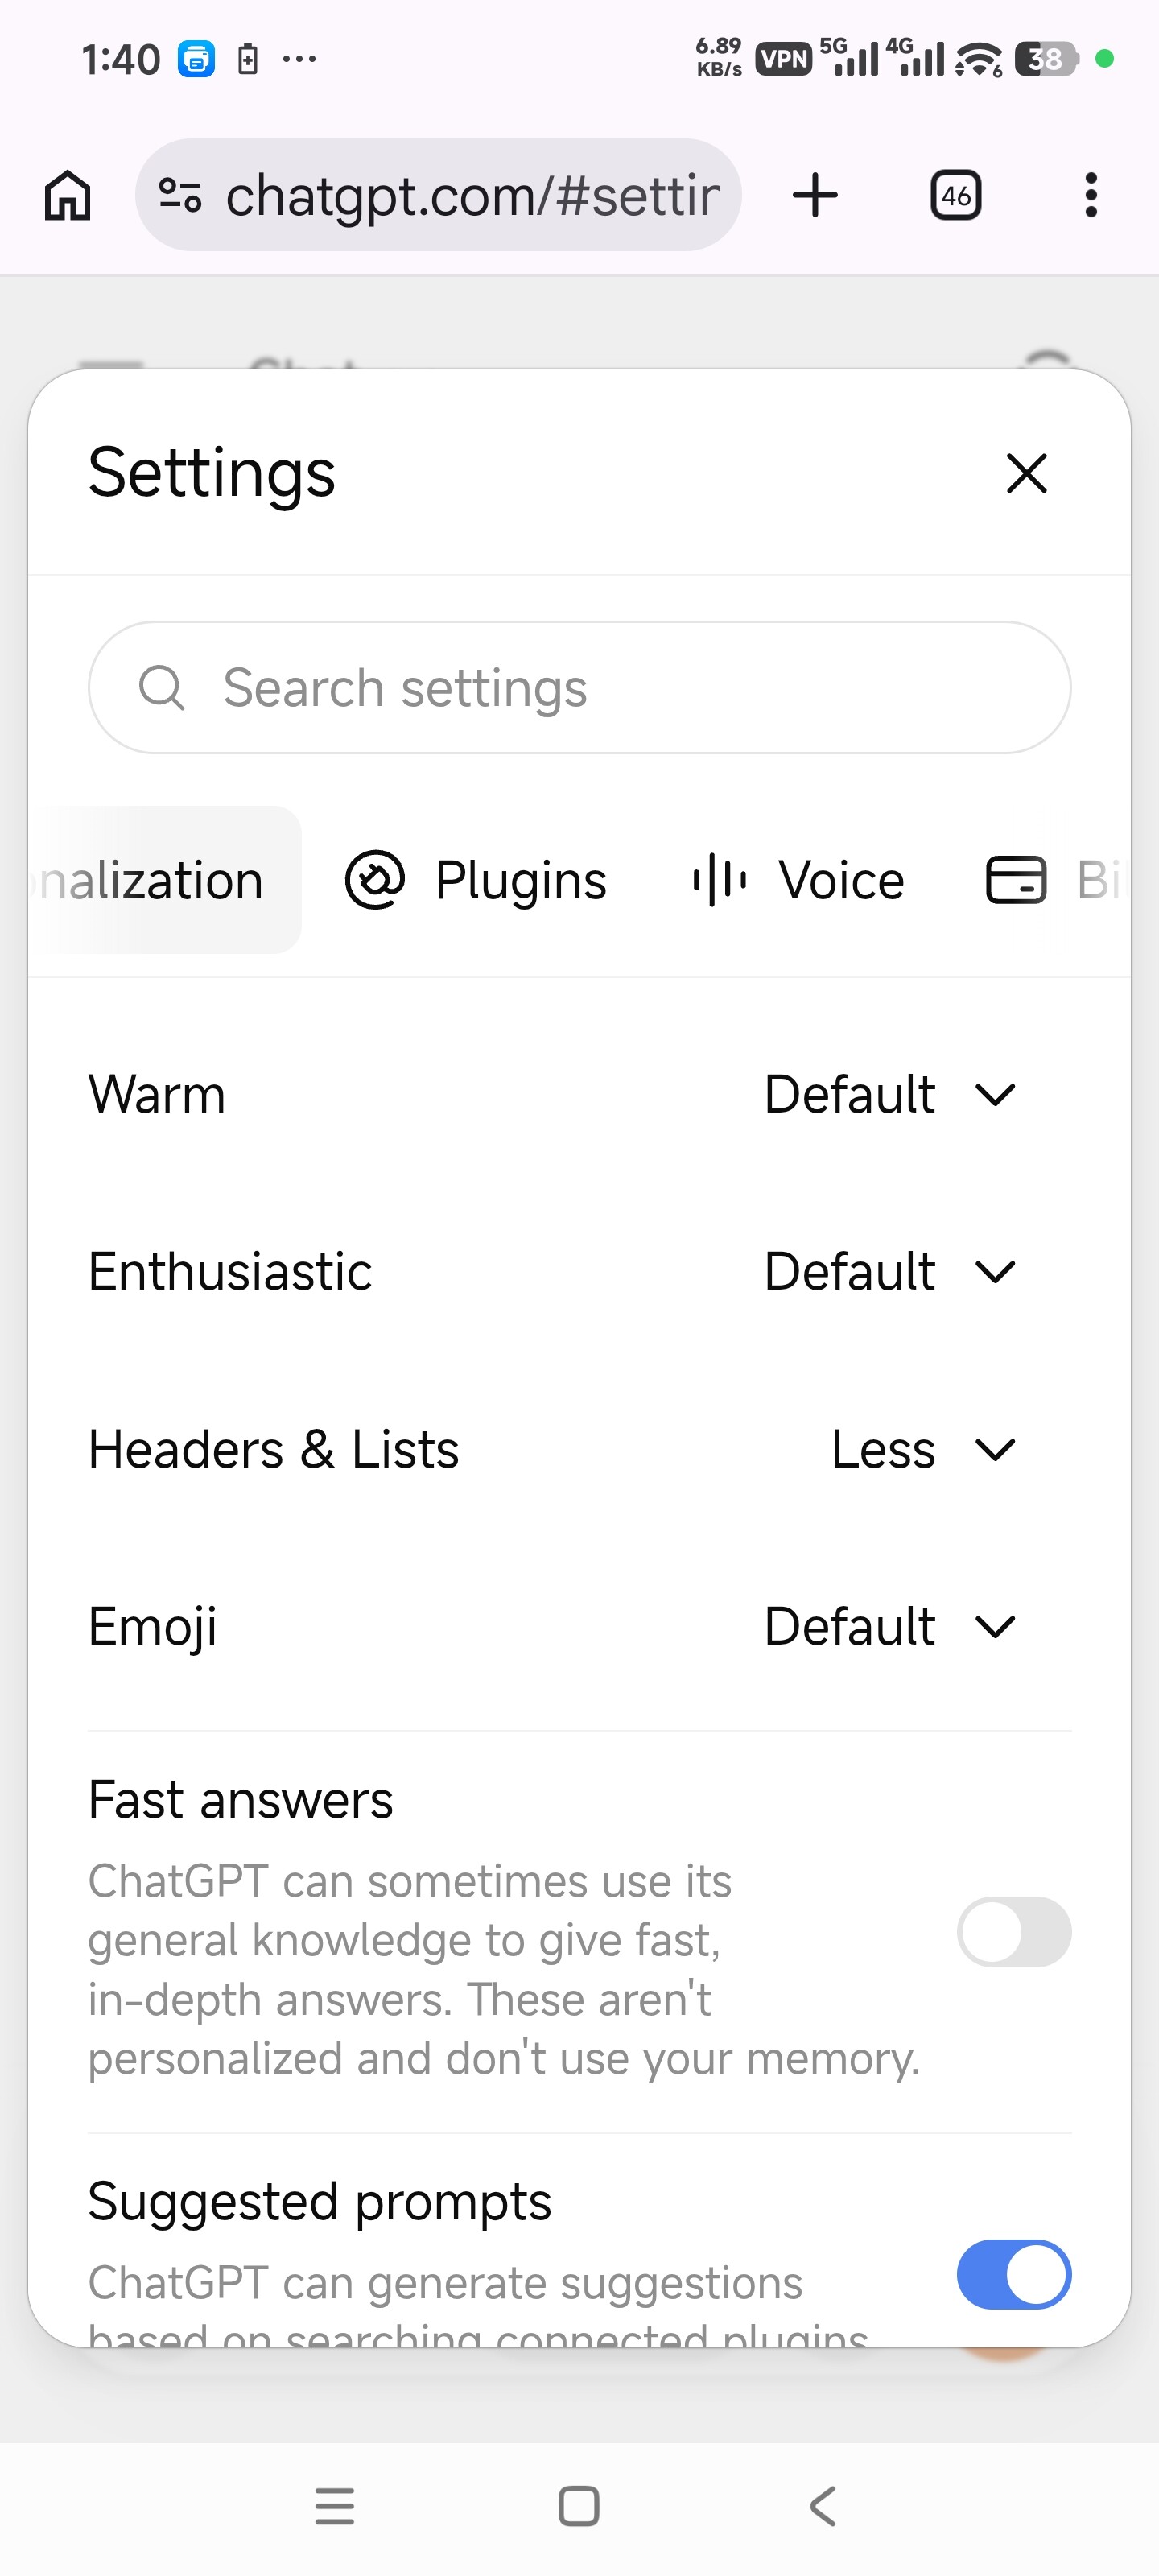
Task: Open the browser three-dot menu
Action: (x=1091, y=195)
